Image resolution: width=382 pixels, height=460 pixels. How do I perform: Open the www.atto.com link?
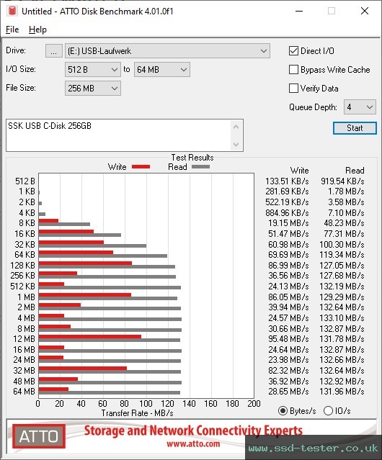tap(193, 443)
